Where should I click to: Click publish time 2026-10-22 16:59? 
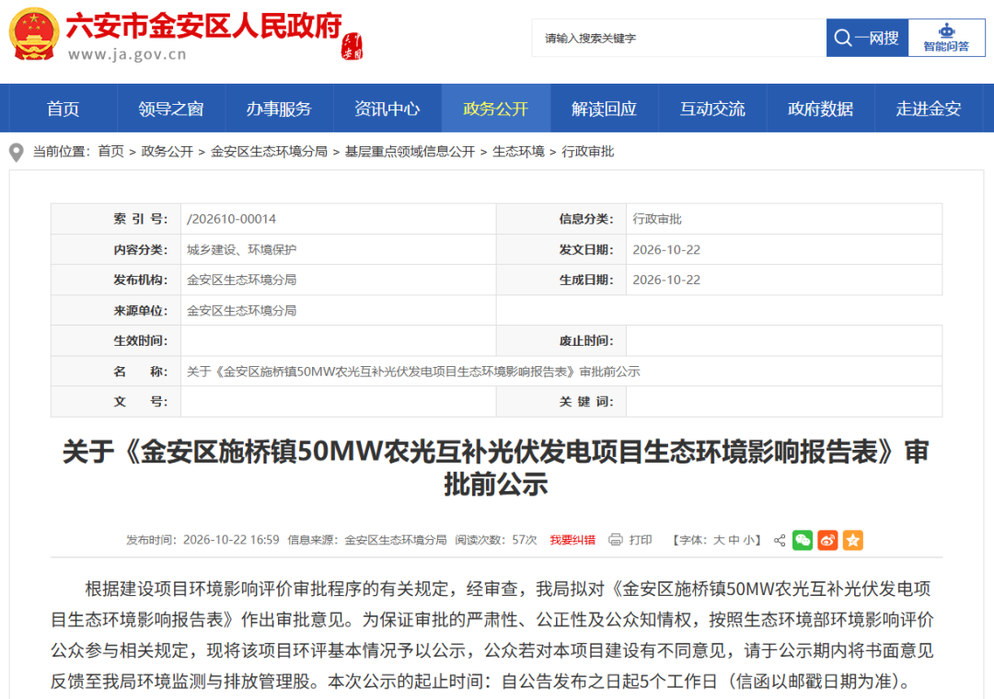(231, 540)
